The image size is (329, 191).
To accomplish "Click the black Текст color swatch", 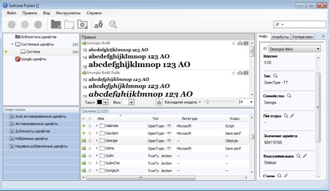I will [99, 102].
